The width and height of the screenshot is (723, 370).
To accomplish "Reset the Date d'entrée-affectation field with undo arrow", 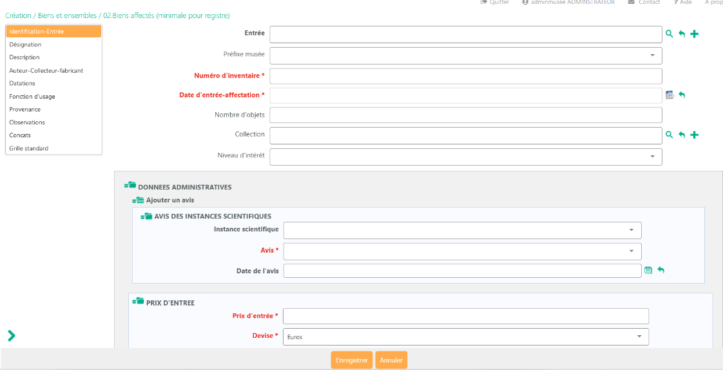I will [682, 95].
